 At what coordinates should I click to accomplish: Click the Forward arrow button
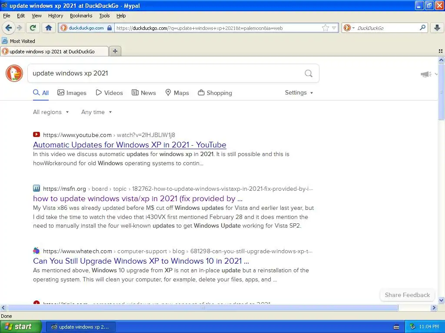coord(19,28)
